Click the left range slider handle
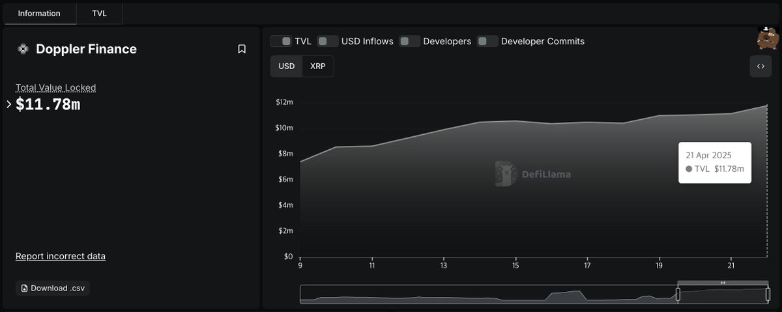782x312 pixels. coord(678,294)
